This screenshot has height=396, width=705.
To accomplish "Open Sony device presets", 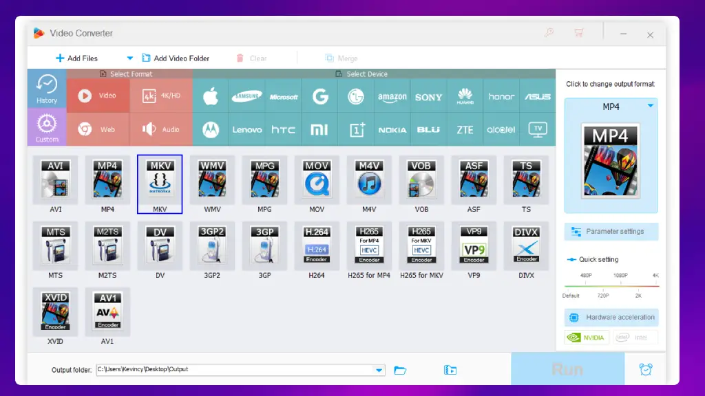I will coord(428,96).
